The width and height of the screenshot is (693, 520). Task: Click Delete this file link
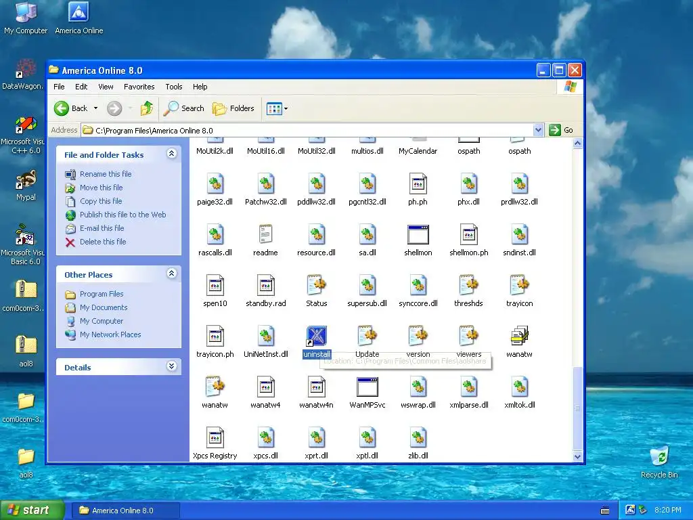tap(103, 242)
